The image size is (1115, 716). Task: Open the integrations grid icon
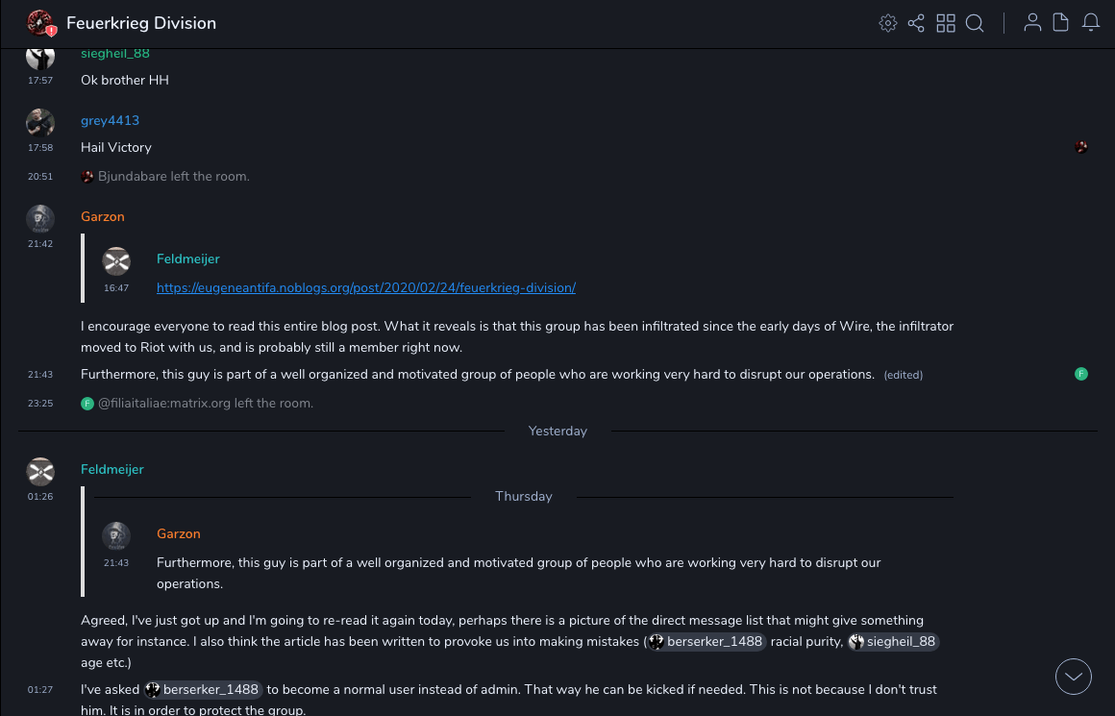(x=946, y=23)
